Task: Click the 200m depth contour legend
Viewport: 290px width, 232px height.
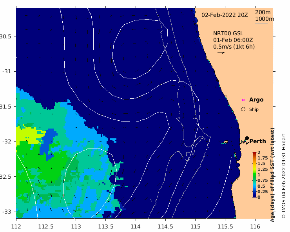Action: coord(263,12)
